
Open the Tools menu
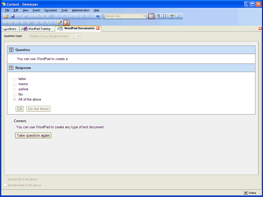click(65, 10)
